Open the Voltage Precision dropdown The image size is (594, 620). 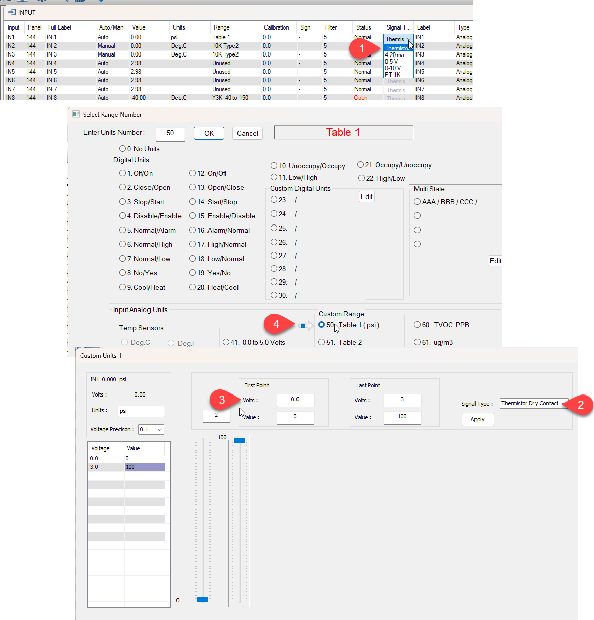(151, 429)
